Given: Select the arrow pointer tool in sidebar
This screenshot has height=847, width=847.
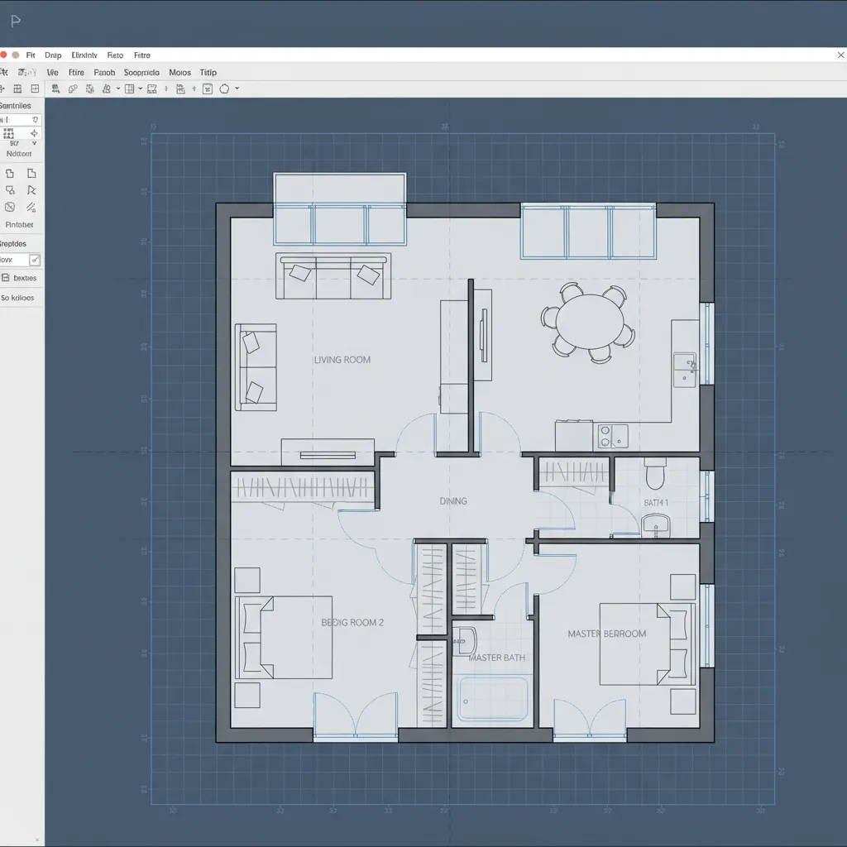Looking at the screenshot, I should click(31, 190).
